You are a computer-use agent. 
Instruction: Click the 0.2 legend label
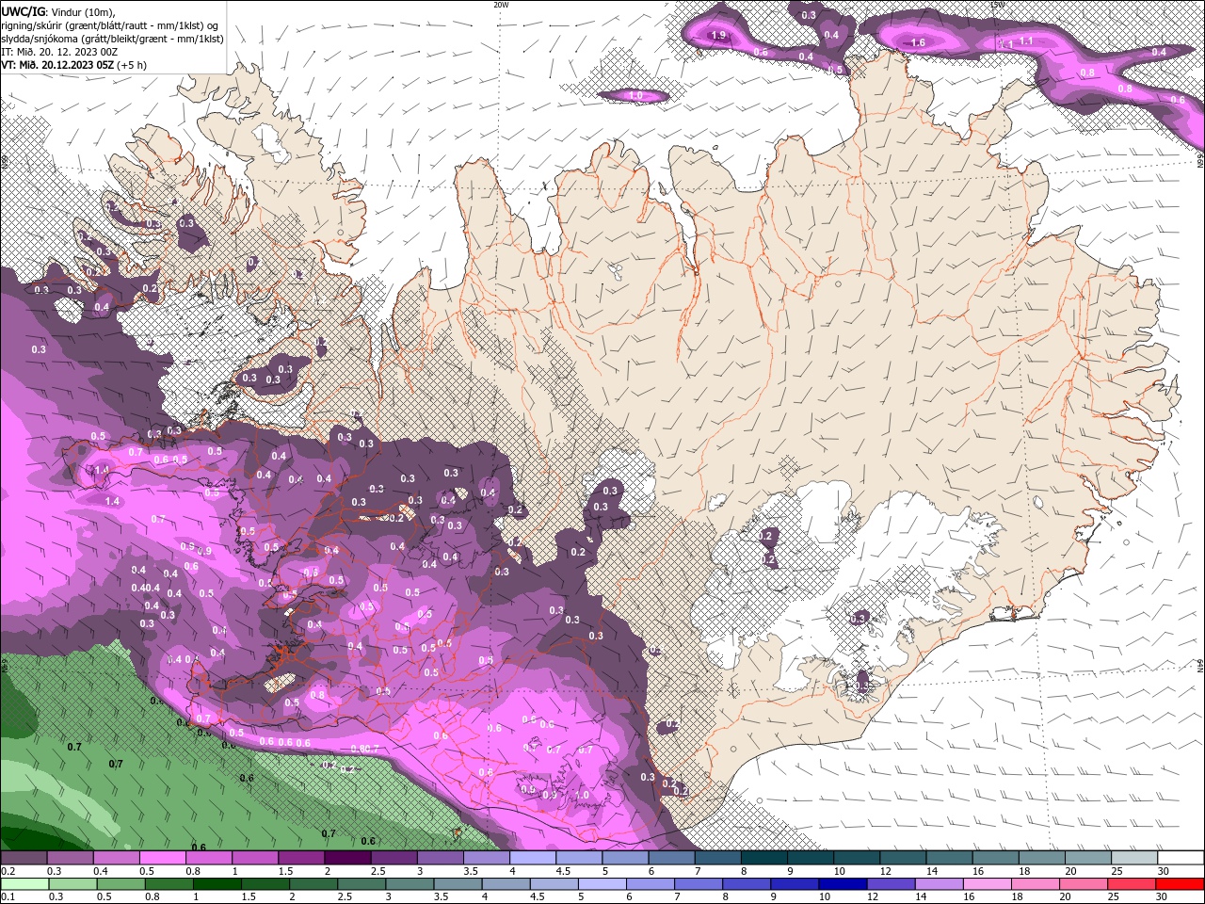pos(8,871)
